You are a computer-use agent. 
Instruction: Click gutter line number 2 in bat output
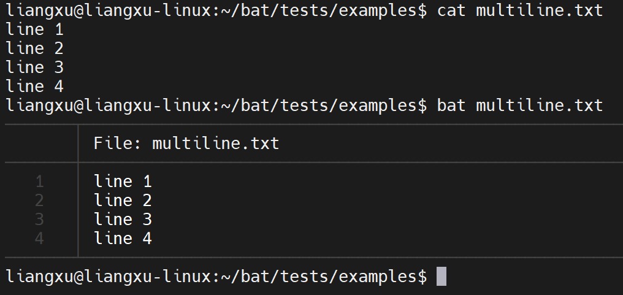click(40, 201)
